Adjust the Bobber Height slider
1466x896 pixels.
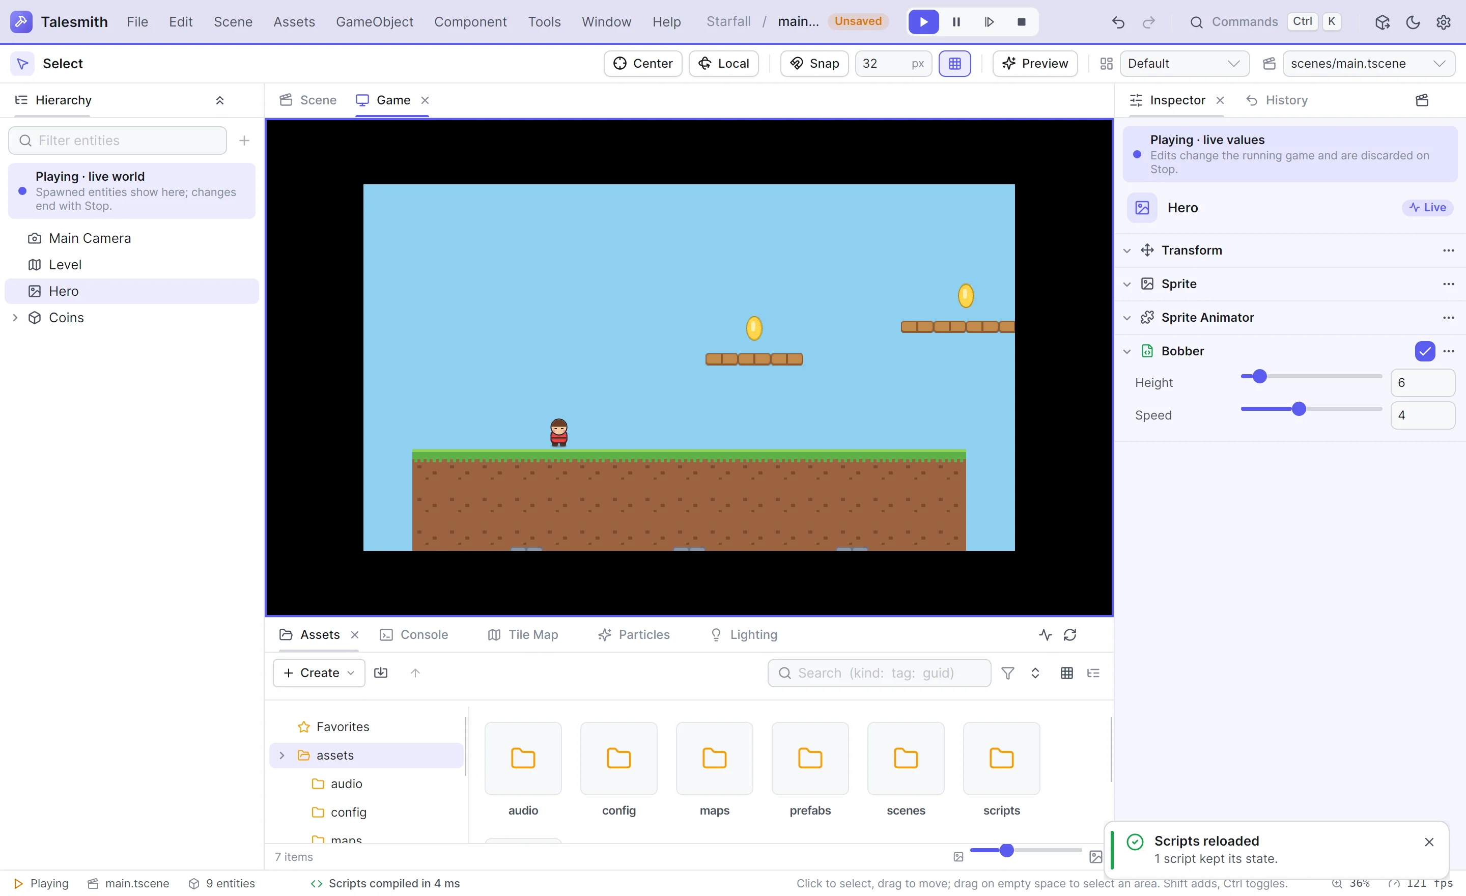1311,377
